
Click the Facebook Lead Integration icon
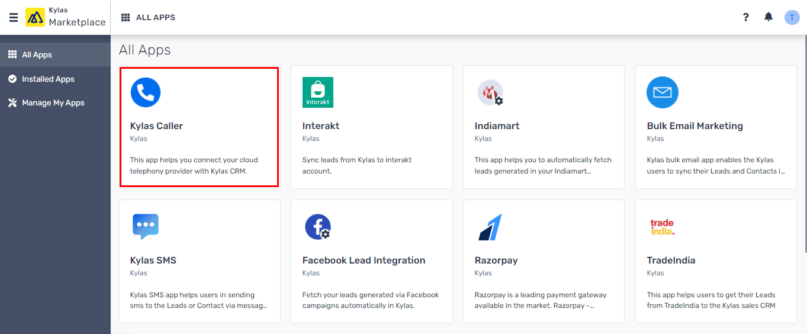pyautogui.click(x=318, y=227)
